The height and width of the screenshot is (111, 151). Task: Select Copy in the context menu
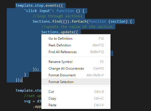76,98
